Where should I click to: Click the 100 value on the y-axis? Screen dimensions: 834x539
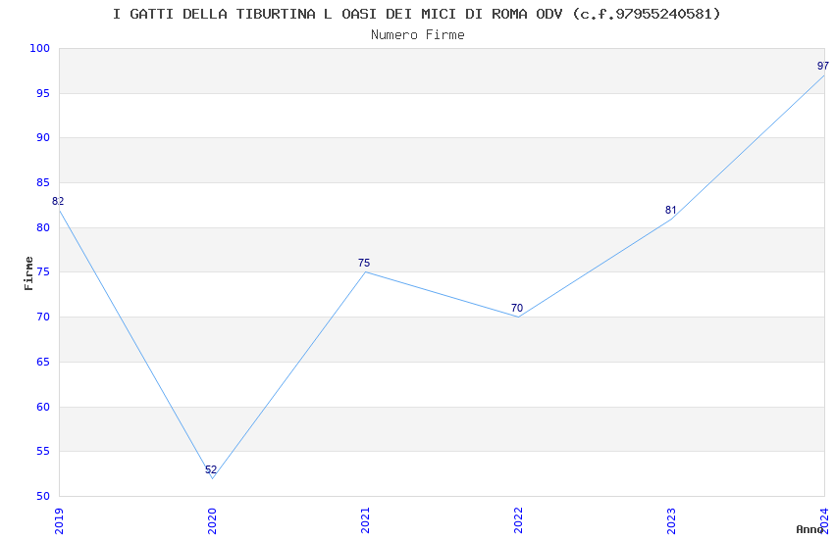39,48
